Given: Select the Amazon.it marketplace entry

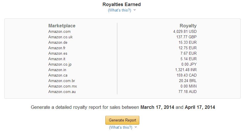Looking at the screenshot, I should coord(57,59).
